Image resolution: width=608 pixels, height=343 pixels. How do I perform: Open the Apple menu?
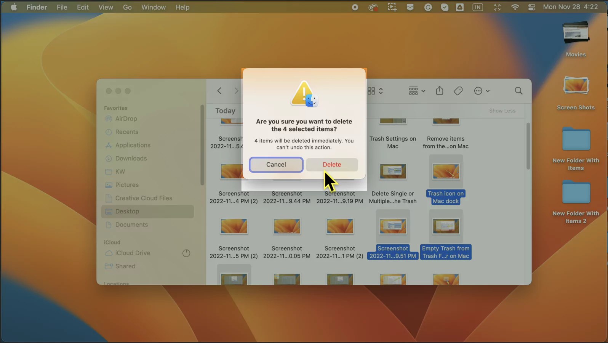click(14, 7)
